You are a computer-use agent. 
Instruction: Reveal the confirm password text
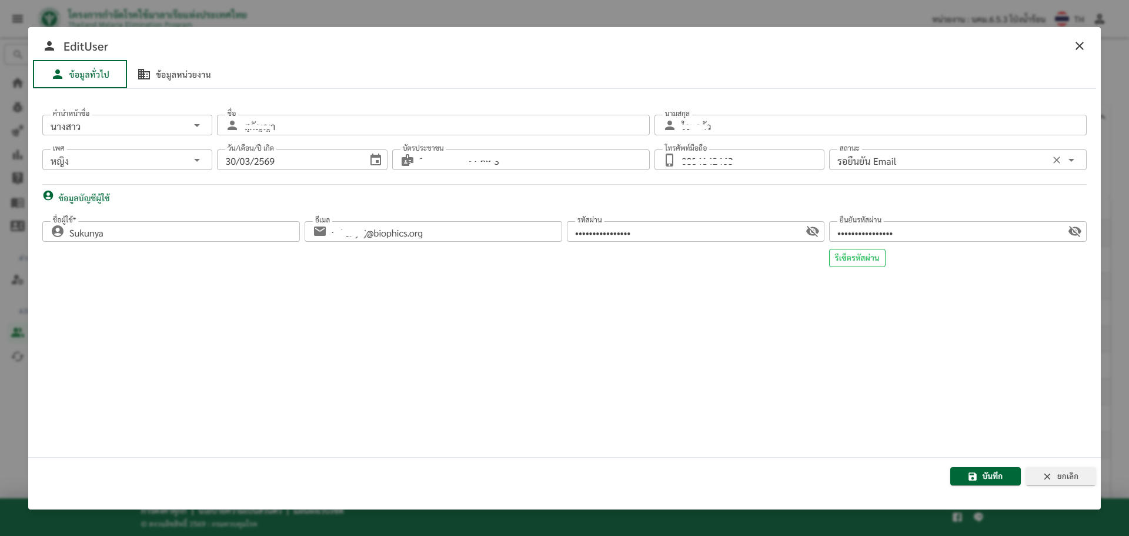1074,232
